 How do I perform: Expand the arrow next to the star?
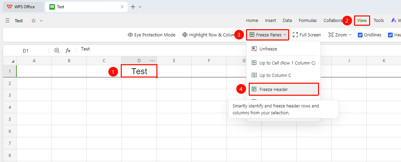pos(41,21)
